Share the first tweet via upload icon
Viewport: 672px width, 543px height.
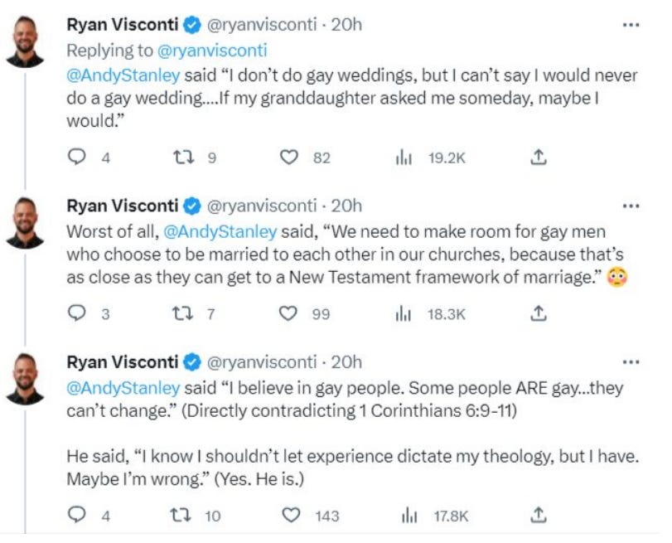pyautogui.click(x=539, y=157)
